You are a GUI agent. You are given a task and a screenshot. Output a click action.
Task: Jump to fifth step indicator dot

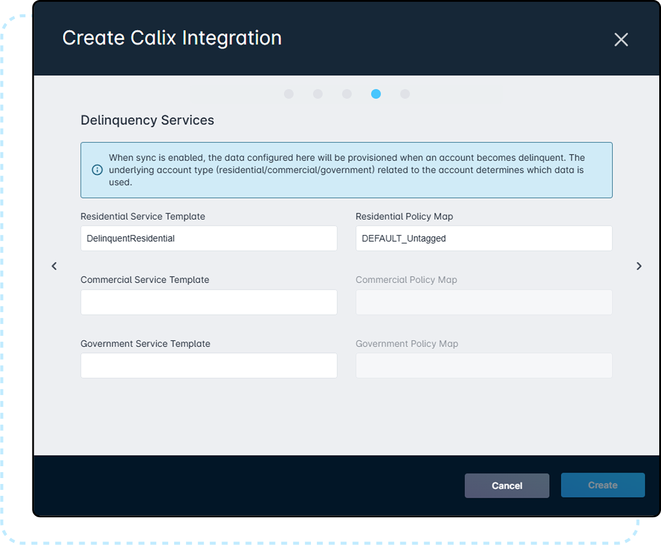point(405,94)
